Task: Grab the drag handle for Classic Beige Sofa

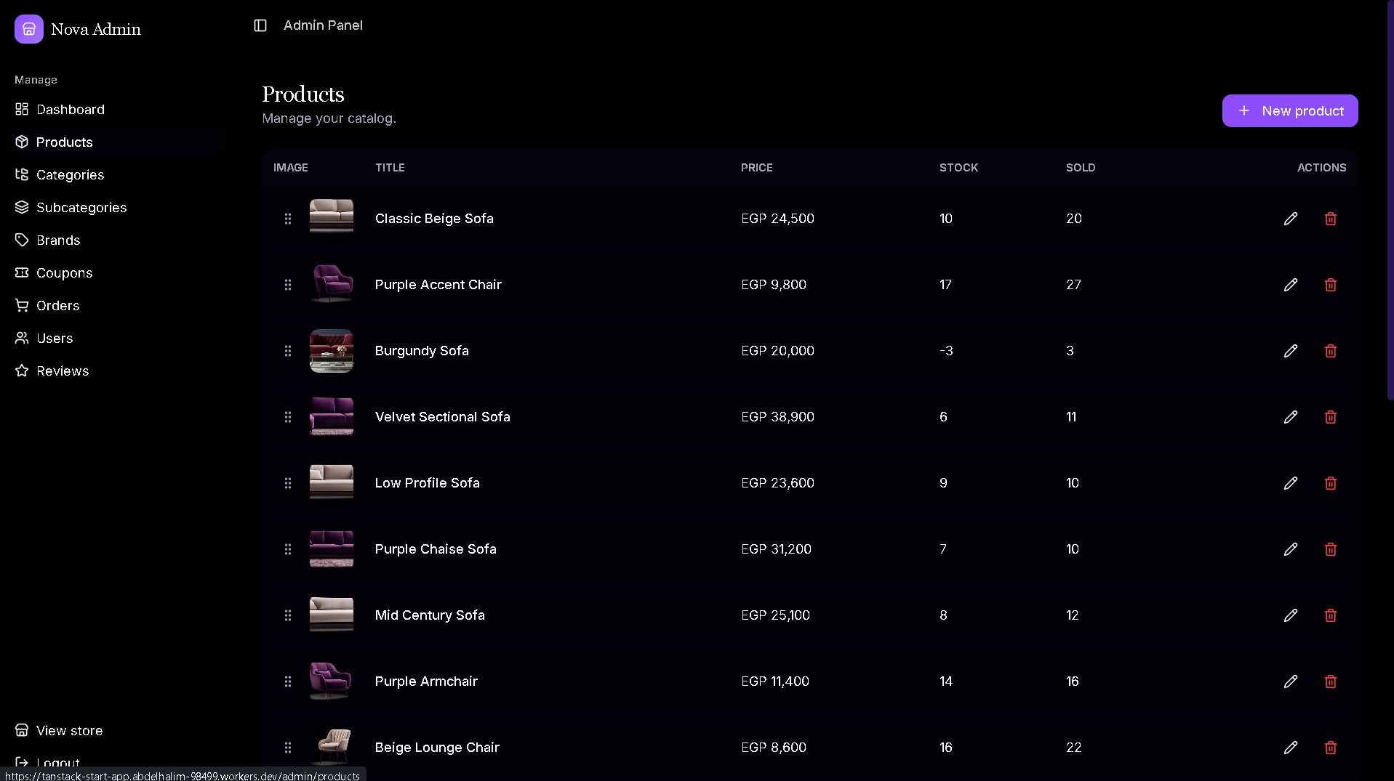Action: [288, 219]
